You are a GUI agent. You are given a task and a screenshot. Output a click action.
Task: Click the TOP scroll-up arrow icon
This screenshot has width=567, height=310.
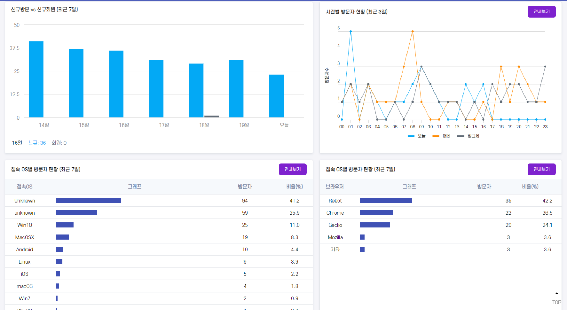[556, 294]
